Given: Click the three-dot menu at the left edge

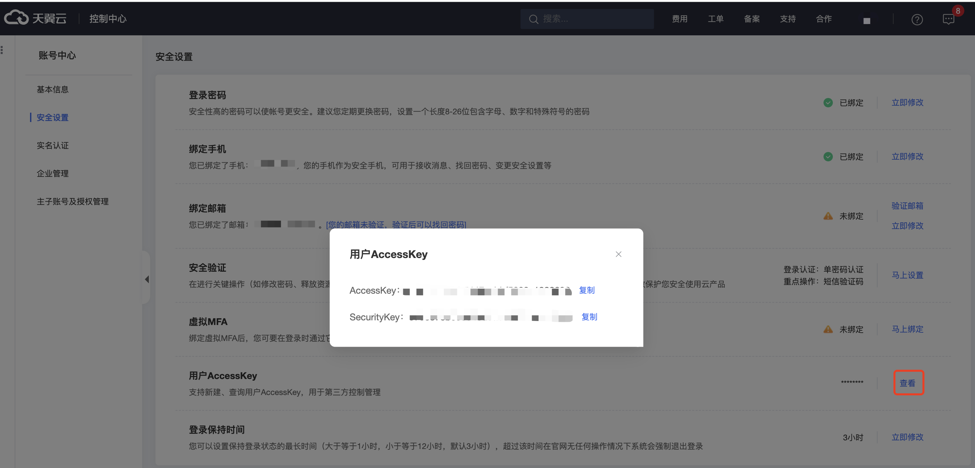Looking at the screenshot, I should [2, 50].
